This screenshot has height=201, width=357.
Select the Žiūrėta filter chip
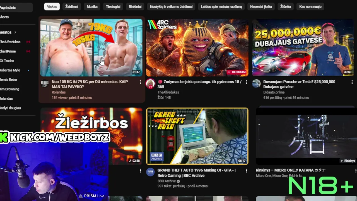(286, 6)
